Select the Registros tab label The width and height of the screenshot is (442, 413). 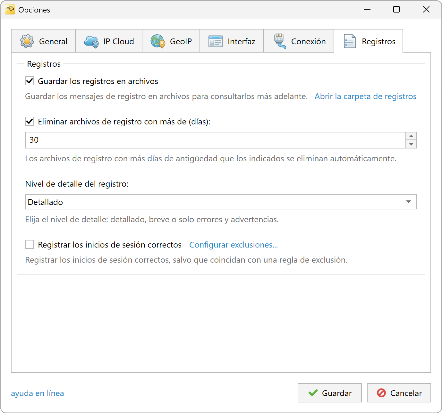pyautogui.click(x=378, y=41)
